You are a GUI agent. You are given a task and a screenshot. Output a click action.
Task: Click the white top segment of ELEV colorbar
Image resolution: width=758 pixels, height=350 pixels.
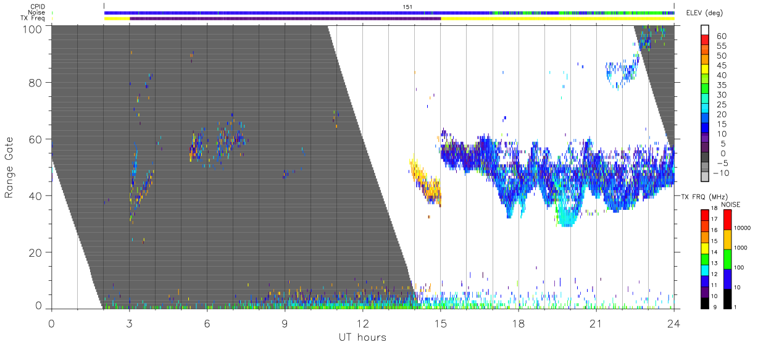coord(704,31)
